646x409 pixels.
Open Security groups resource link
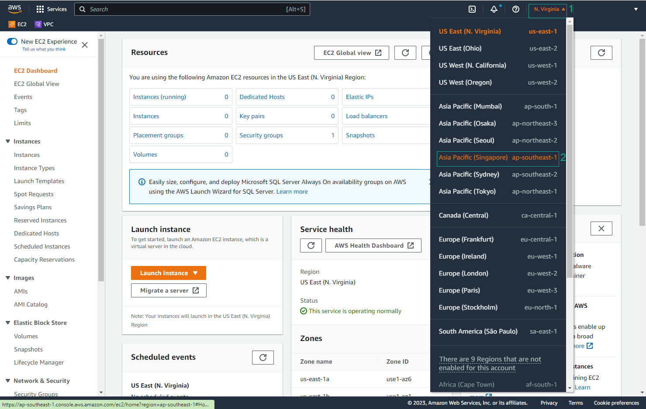pos(261,135)
